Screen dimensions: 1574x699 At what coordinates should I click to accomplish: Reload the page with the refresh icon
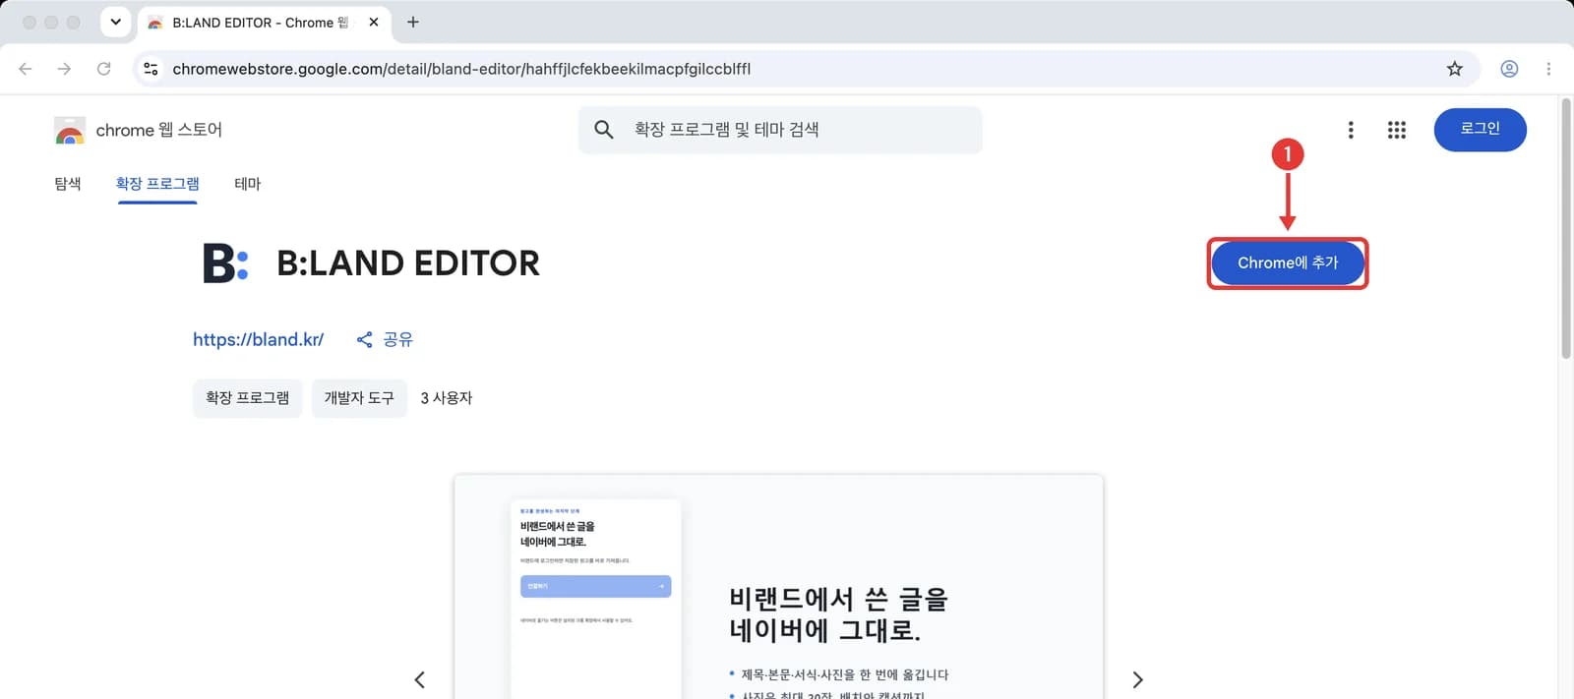[x=103, y=69]
